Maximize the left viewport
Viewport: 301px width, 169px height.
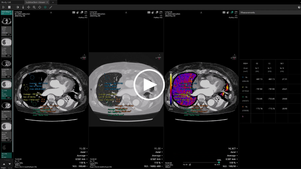point(86,12)
